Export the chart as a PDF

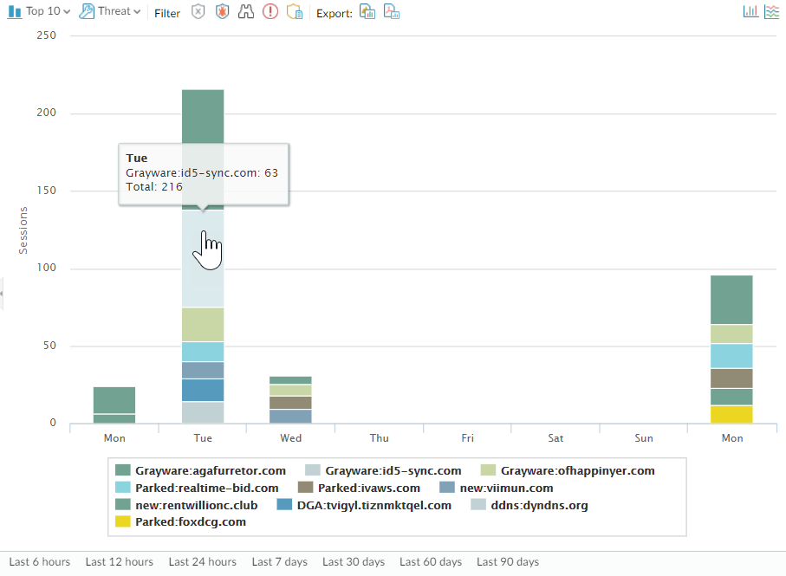tap(392, 12)
